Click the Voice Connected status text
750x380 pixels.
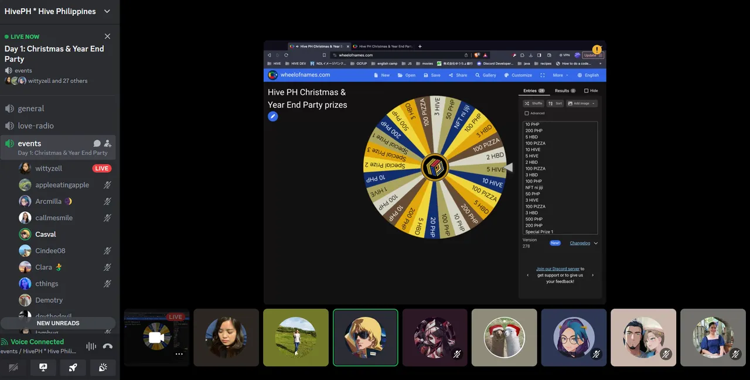pos(37,342)
